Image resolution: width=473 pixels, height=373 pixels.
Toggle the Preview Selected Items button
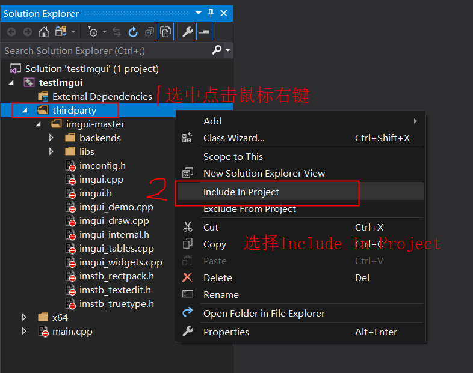coord(204,32)
